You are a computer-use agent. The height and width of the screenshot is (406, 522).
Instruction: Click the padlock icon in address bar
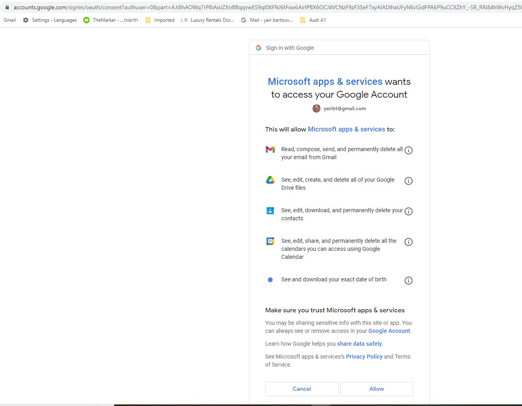[x=7, y=7]
